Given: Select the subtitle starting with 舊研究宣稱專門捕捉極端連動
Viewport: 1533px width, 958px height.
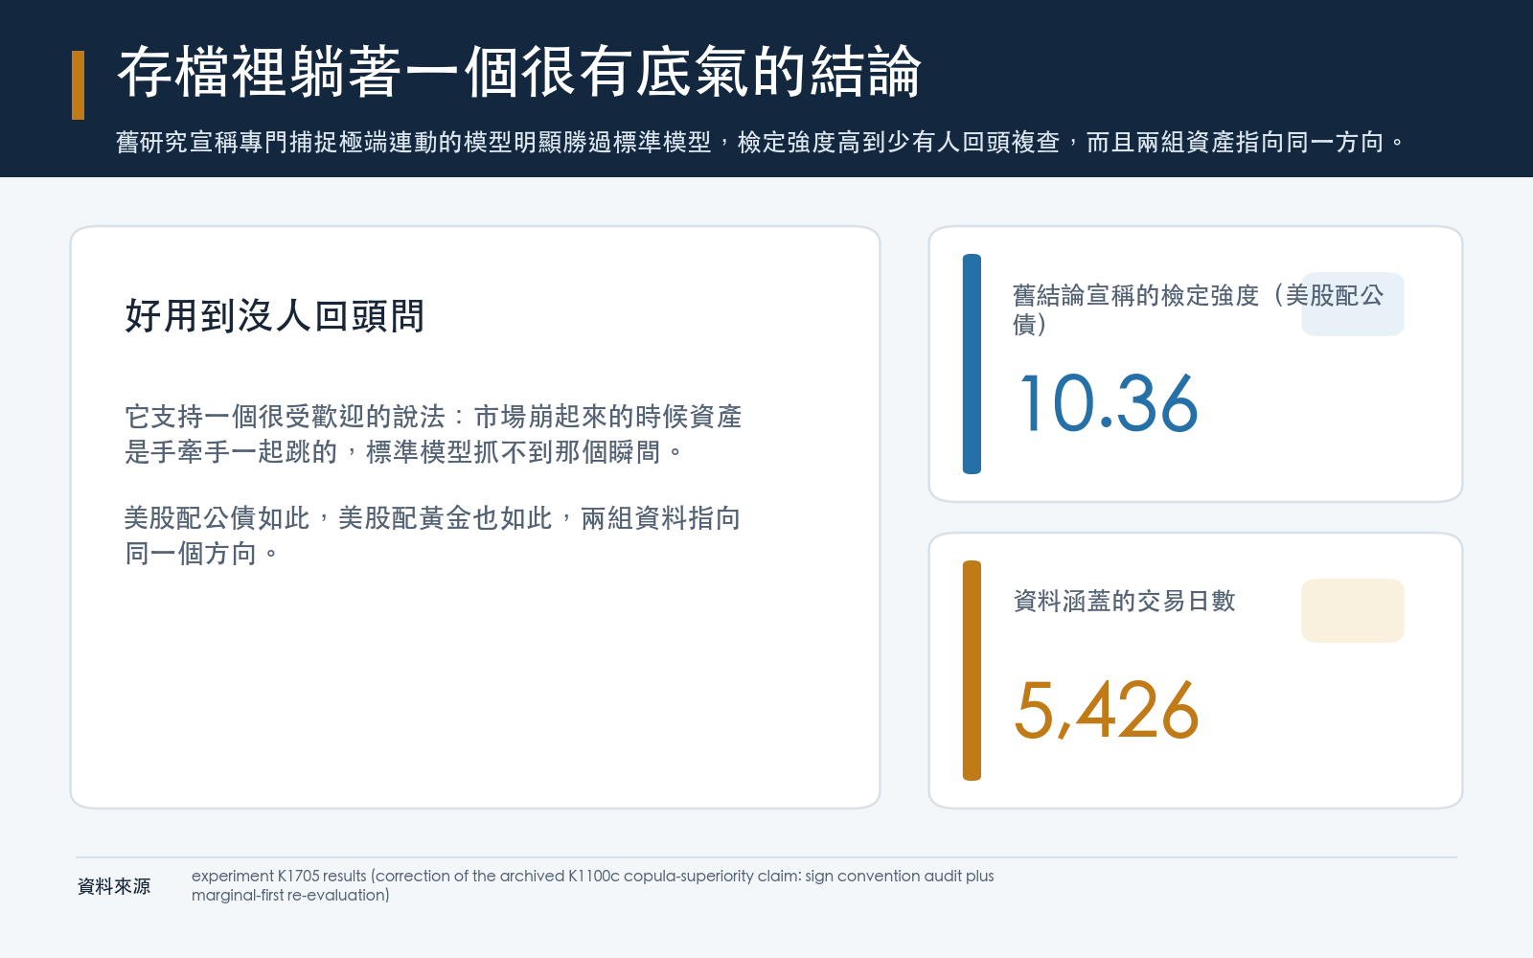Looking at the screenshot, I should [761, 143].
